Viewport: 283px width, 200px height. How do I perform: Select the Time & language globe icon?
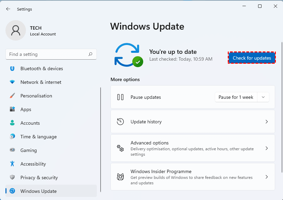coord(12,136)
